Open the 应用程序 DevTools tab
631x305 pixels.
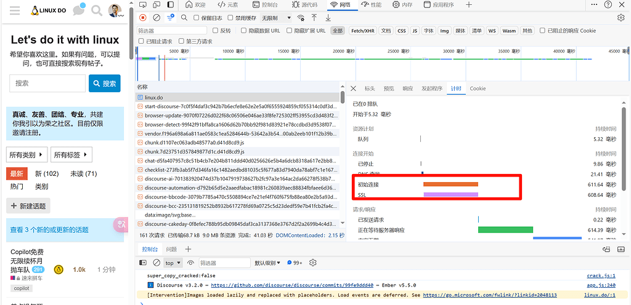[439, 5]
